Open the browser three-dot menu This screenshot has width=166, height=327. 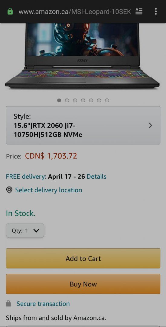[156, 11]
